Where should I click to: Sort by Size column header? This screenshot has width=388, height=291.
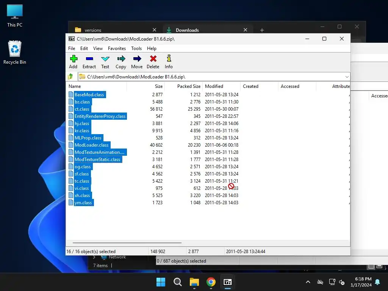pyautogui.click(x=146, y=86)
